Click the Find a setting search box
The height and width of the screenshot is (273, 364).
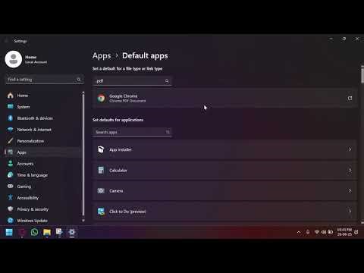coord(45,80)
